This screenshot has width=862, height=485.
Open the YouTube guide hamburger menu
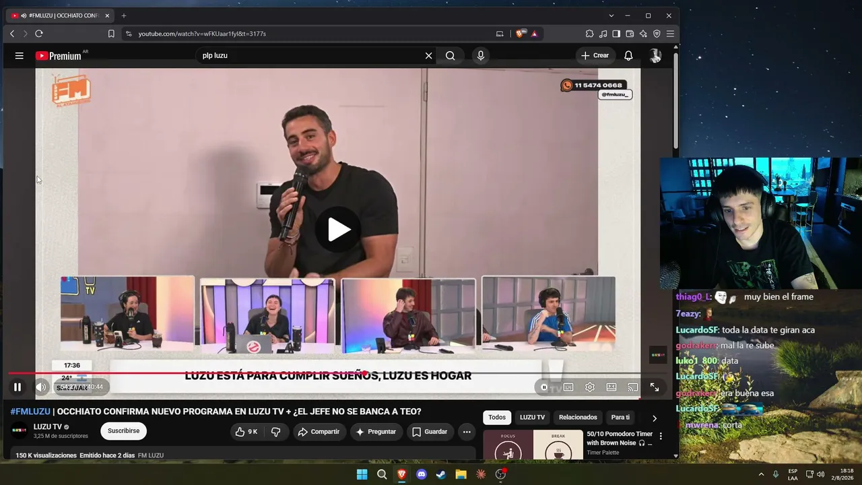click(19, 56)
